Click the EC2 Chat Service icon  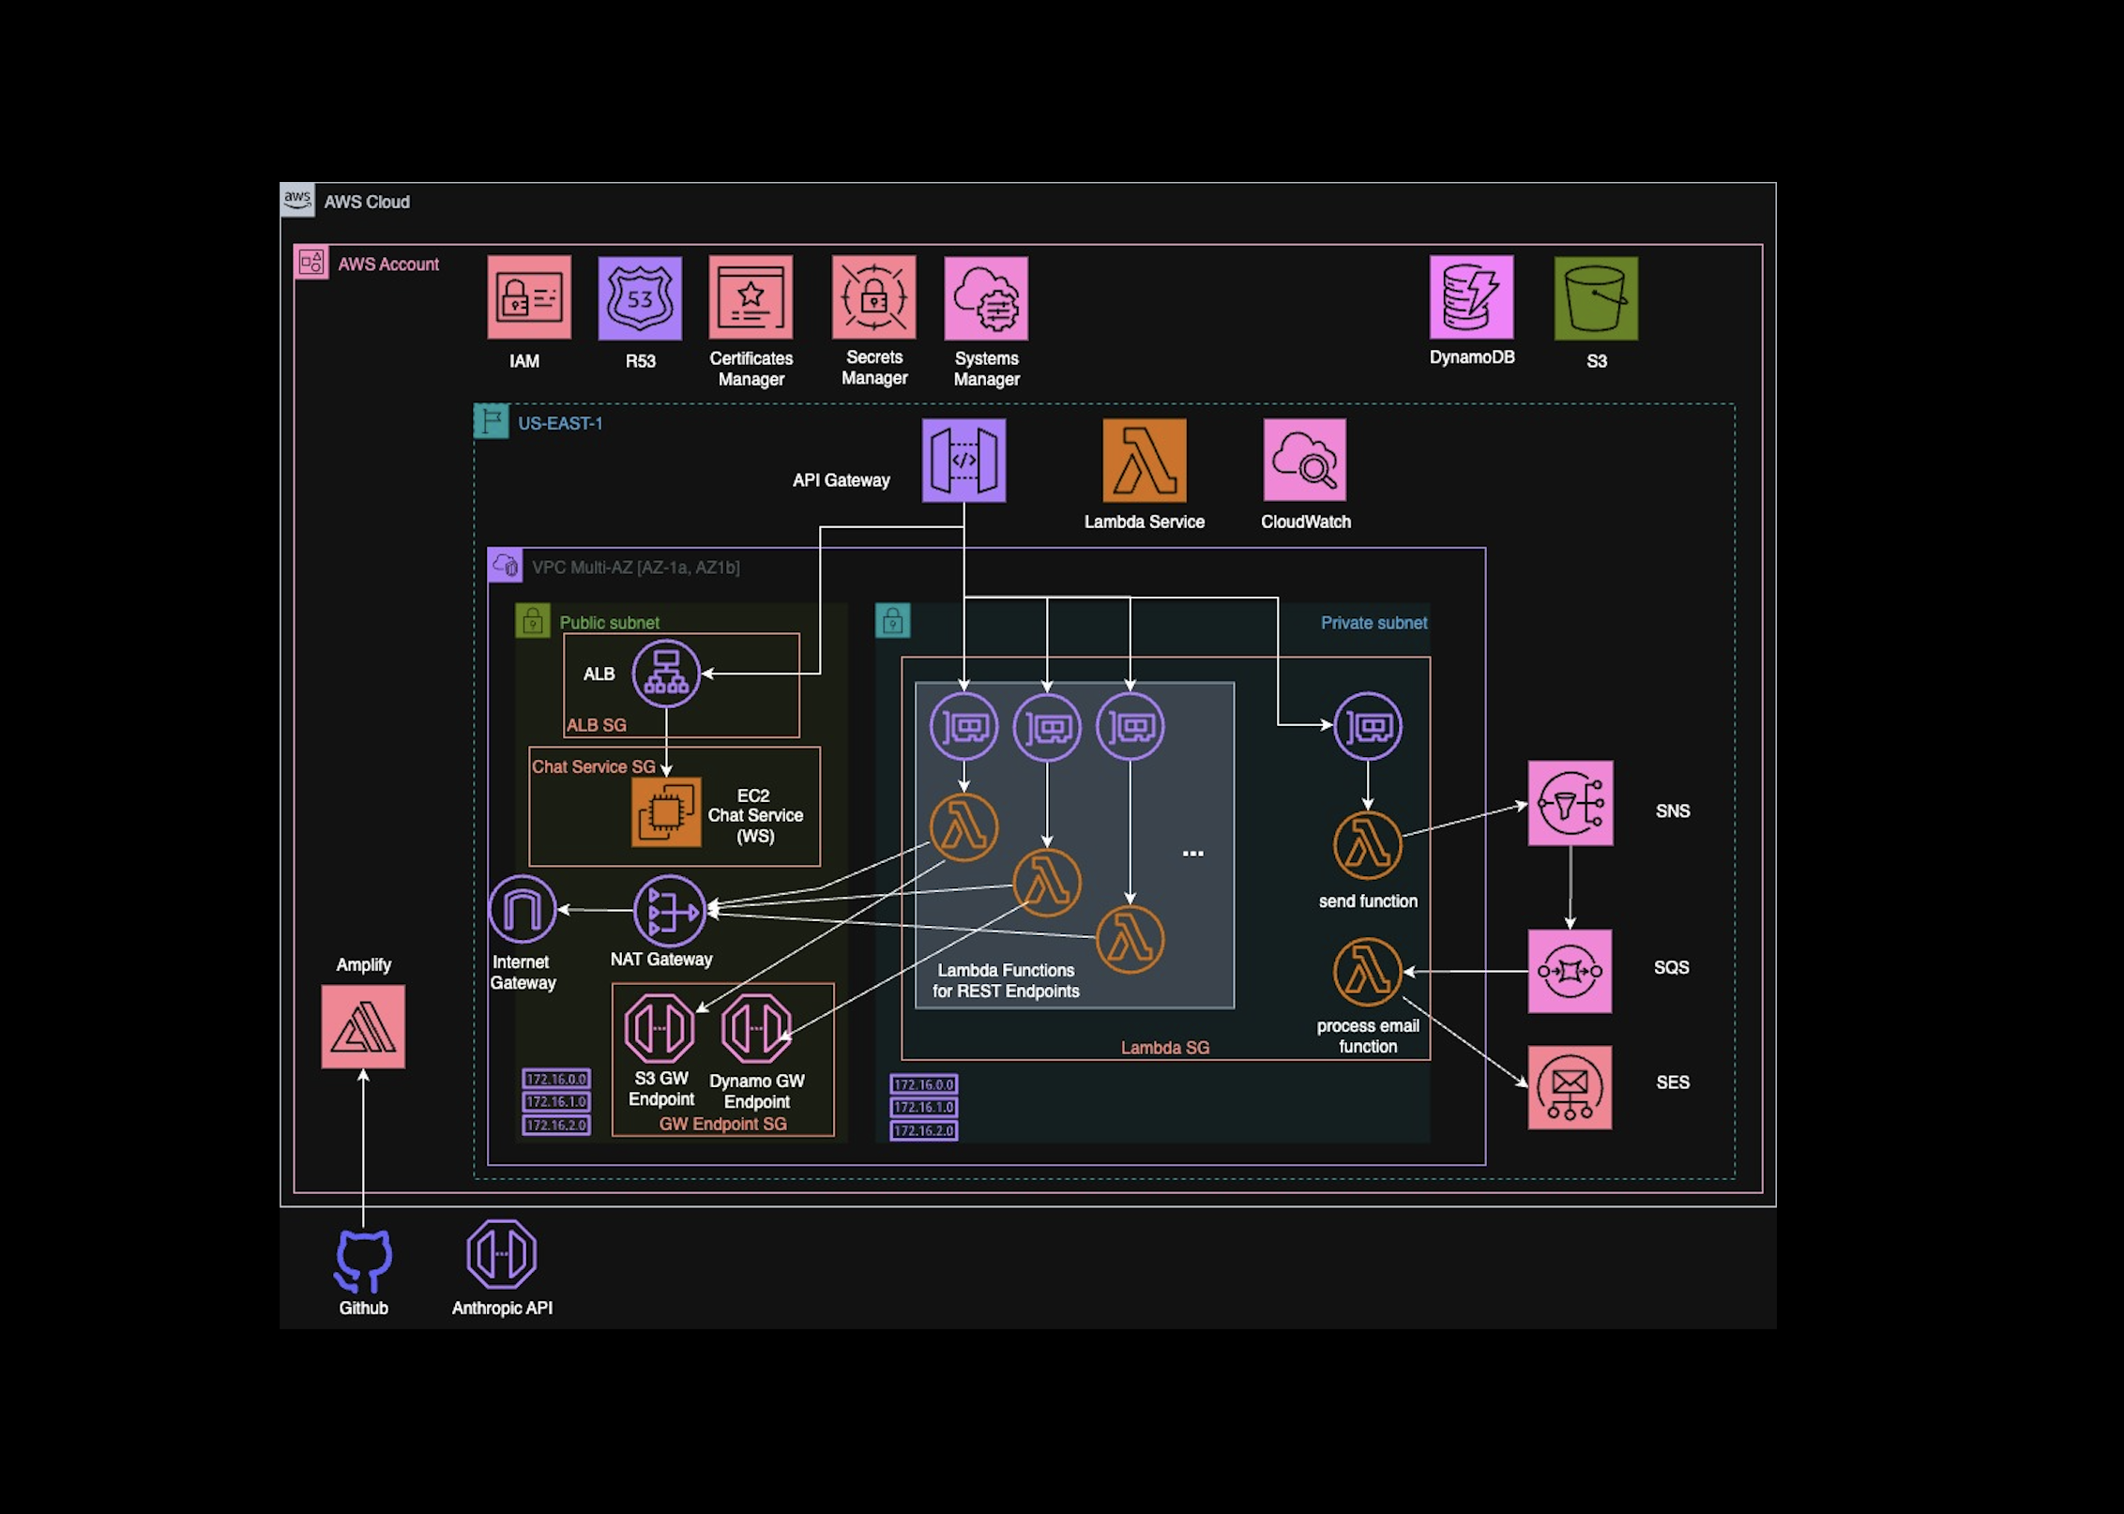[667, 809]
